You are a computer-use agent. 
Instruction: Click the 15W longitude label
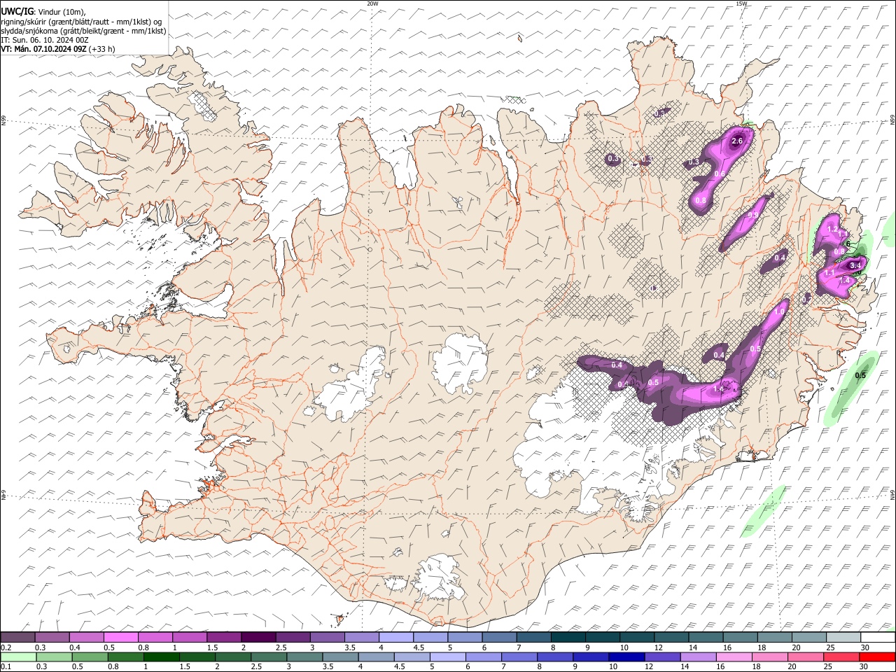point(741,3)
